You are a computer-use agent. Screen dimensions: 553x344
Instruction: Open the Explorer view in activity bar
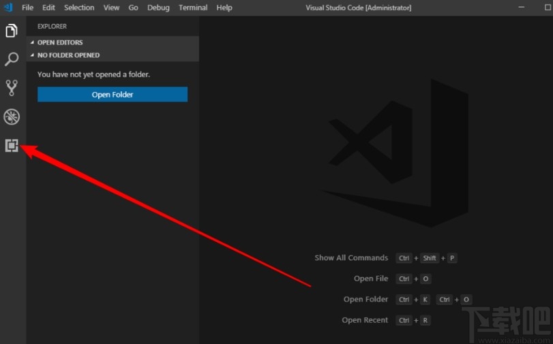pos(12,31)
